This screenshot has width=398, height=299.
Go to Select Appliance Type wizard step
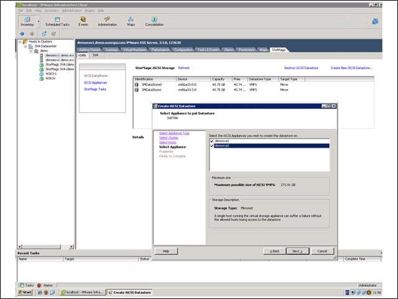(x=174, y=133)
